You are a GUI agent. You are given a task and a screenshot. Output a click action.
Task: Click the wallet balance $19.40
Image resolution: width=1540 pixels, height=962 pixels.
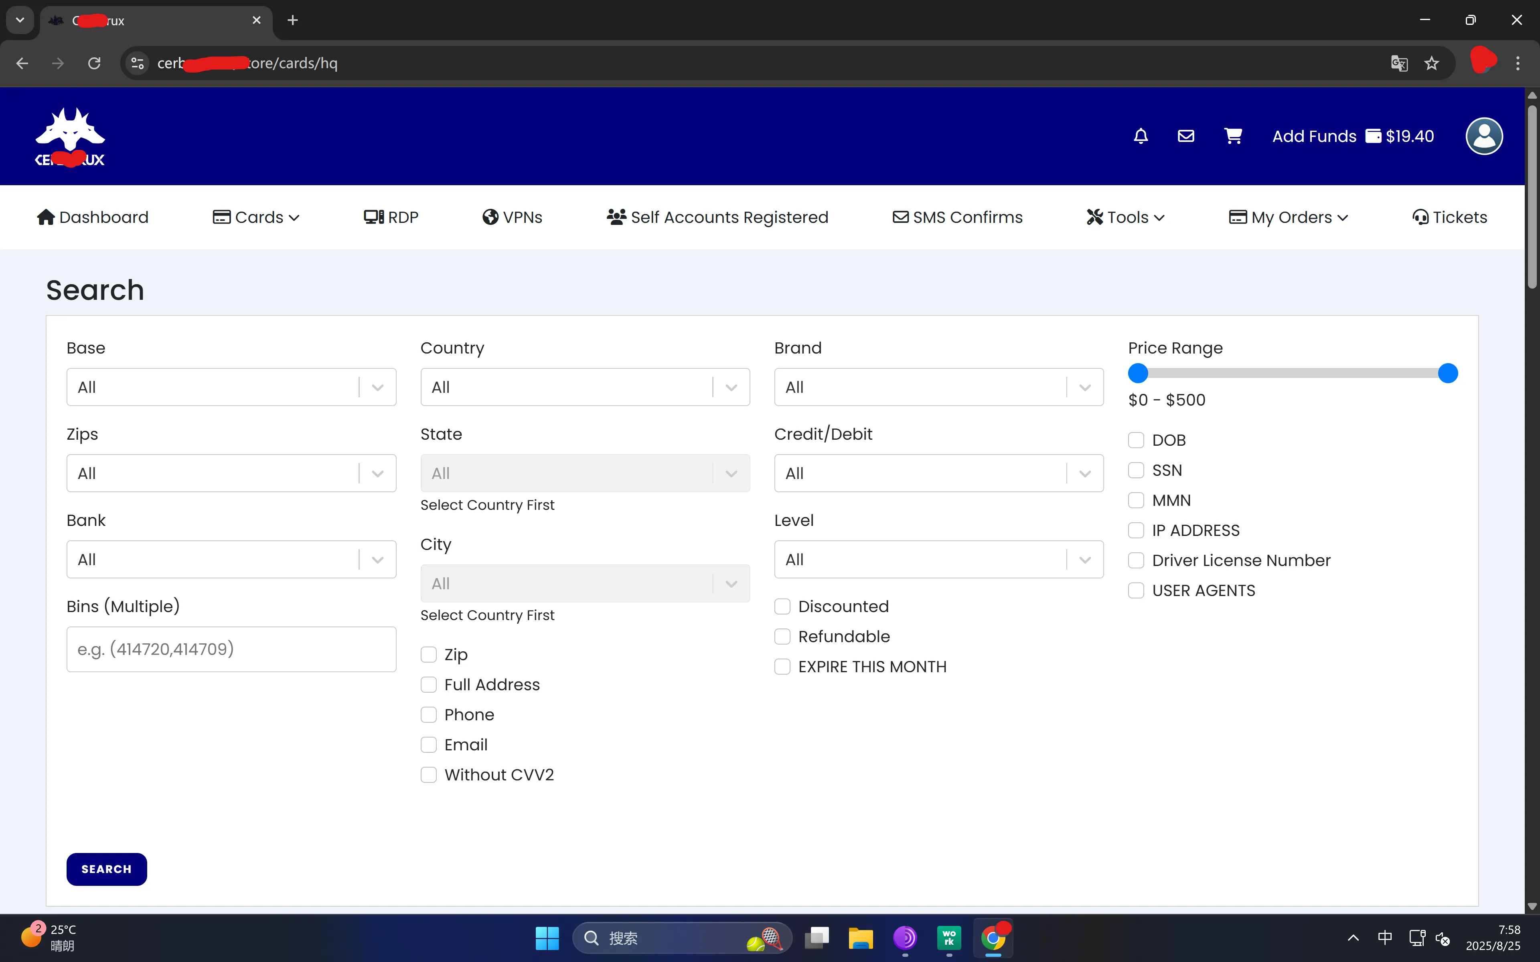(1400, 136)
